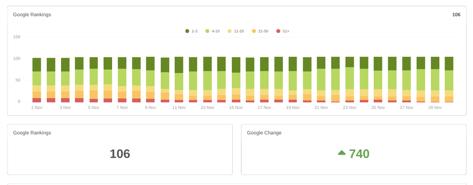Viewport: 473px width, 185px height.
Task: Click the orange 21-50 legend dot
Action: pos(254,31)
